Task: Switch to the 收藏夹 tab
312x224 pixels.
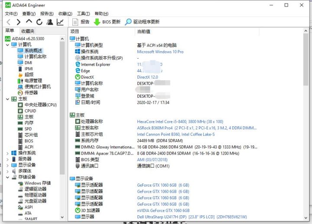Action: [x=28, y=31]
